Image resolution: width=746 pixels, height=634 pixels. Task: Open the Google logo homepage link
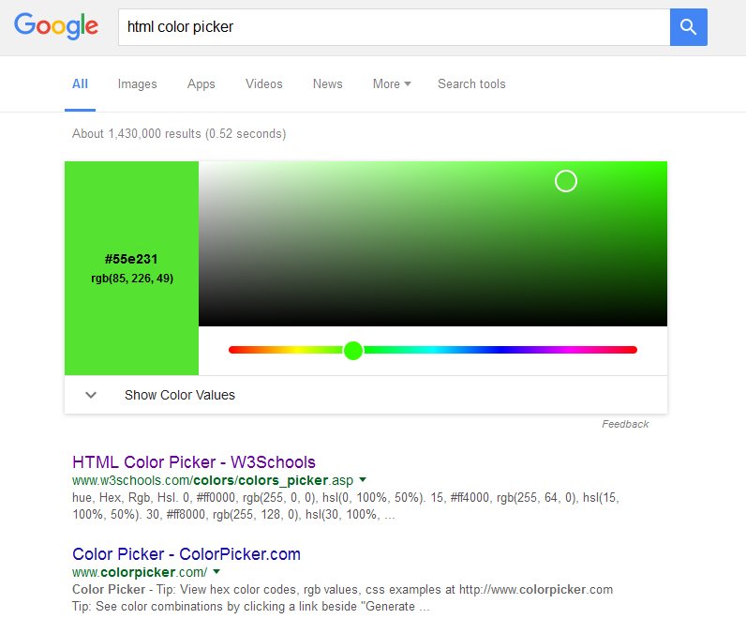[56, 25]
